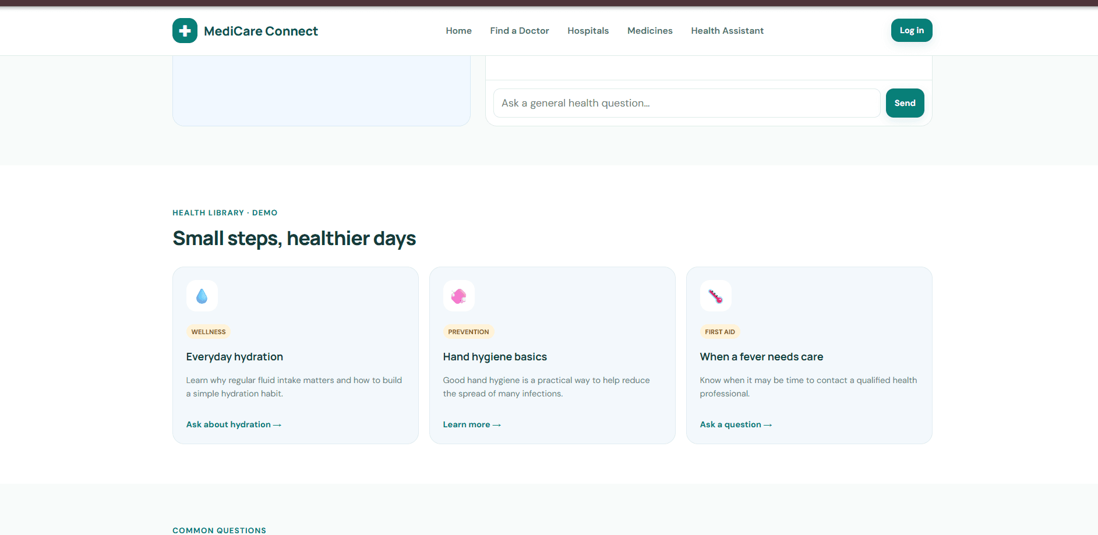Click the COMMON QUESTIONS section label
This screenshot has width=1098, height=535.
[x=219, y=530]
